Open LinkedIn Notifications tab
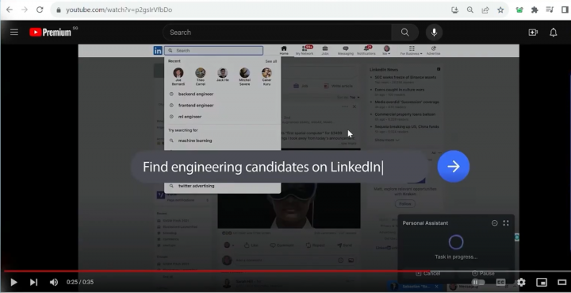 pos(366,50)
